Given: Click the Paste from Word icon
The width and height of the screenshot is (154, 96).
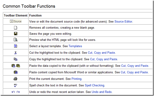Looking at the screenshot, I should click(x=16, y=72).
